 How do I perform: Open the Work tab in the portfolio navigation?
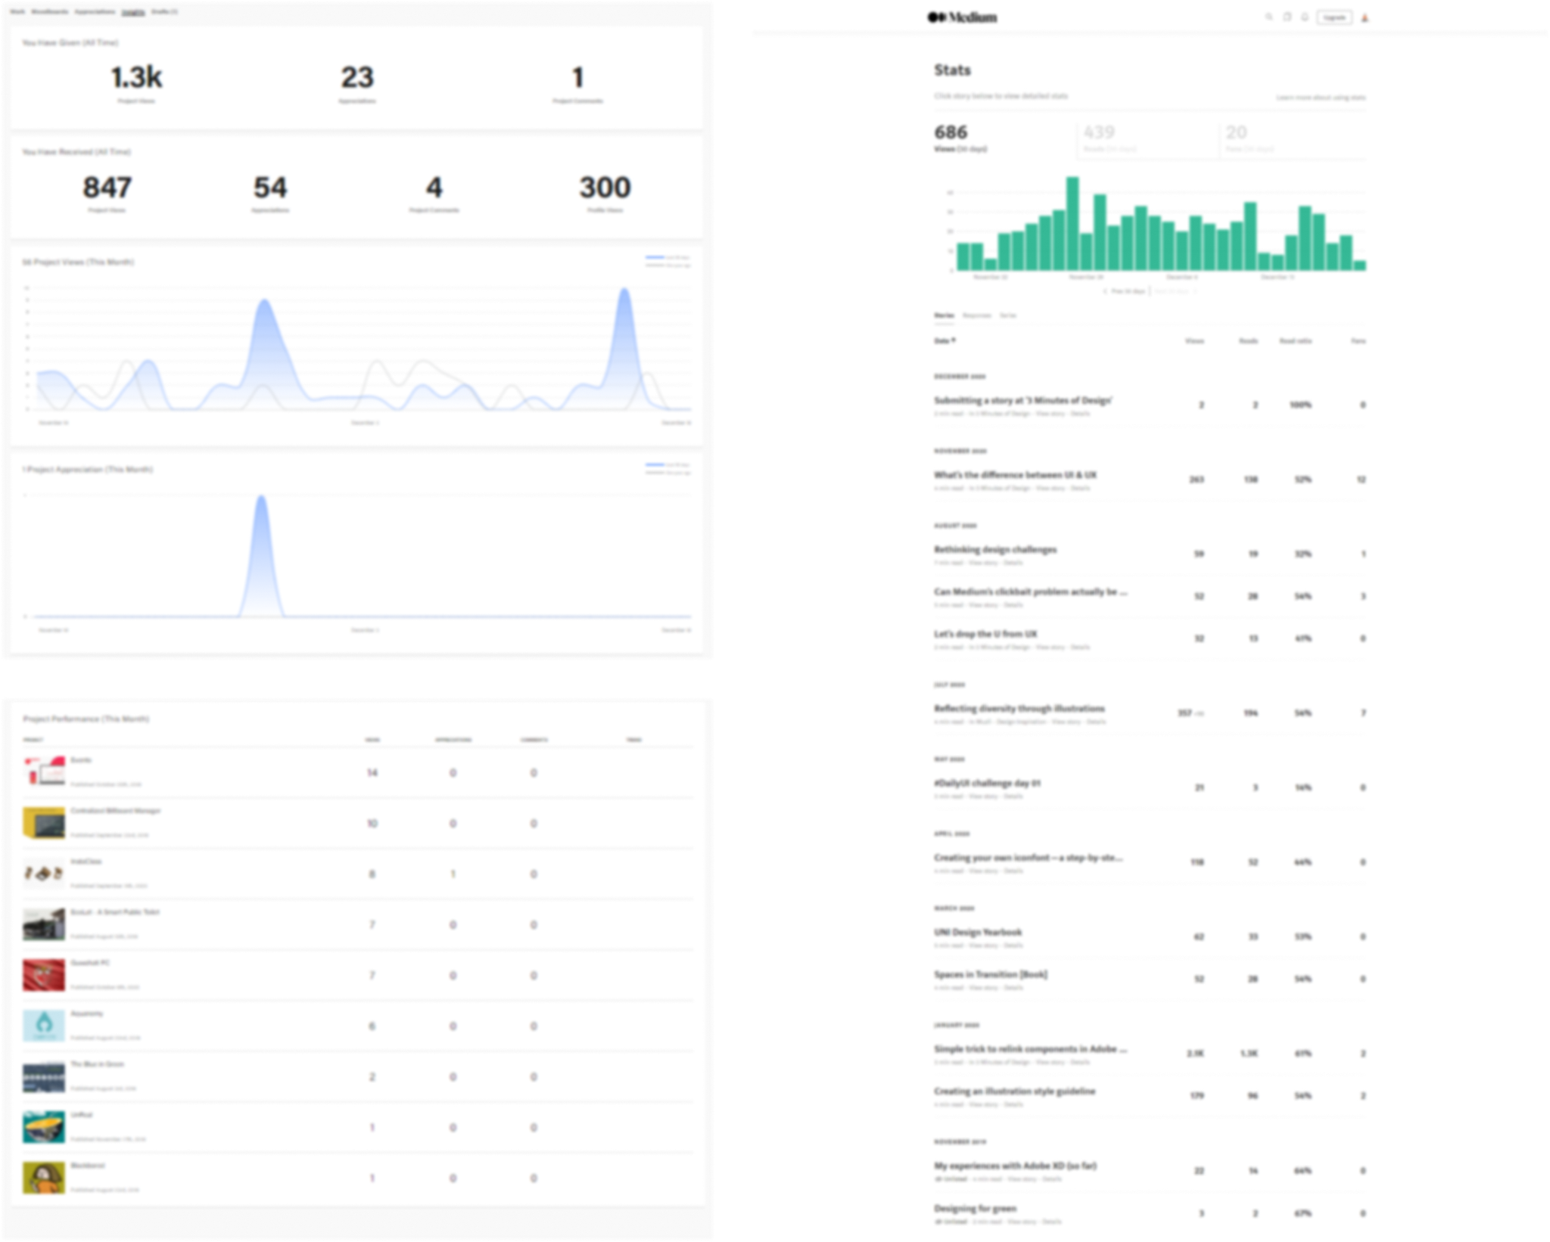(x=17, y=11)
